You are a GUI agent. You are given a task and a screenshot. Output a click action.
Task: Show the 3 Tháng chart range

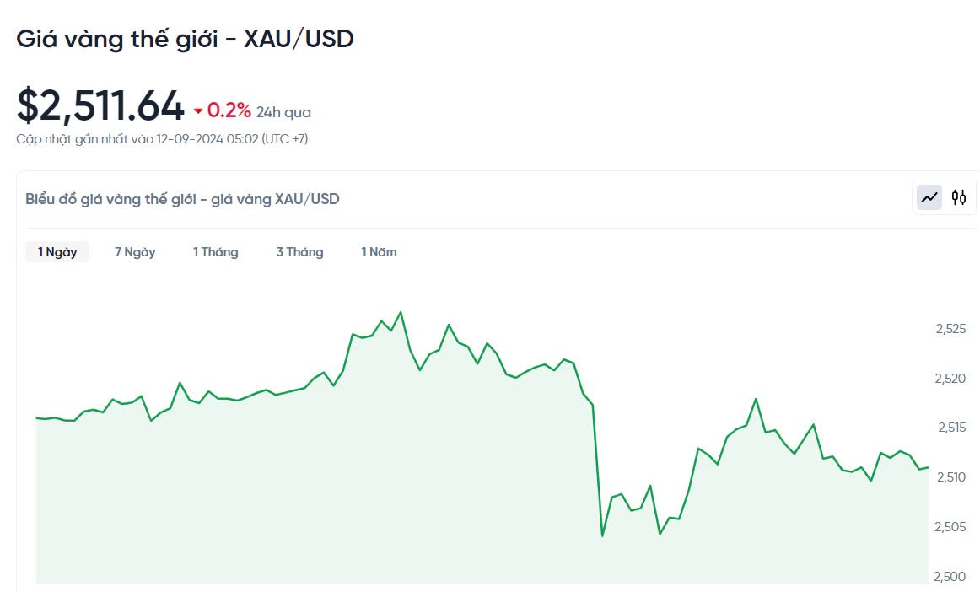[299, 252]
